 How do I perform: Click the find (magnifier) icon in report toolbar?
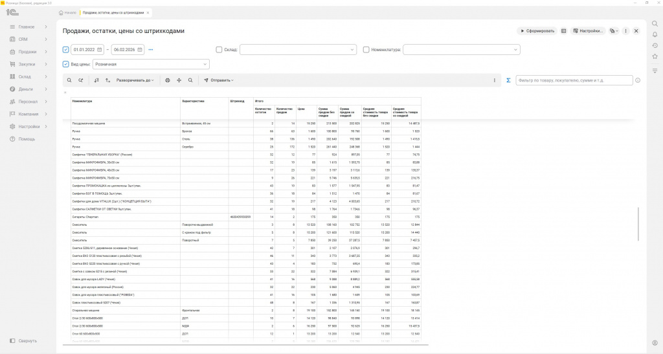[x=69, y=80]
